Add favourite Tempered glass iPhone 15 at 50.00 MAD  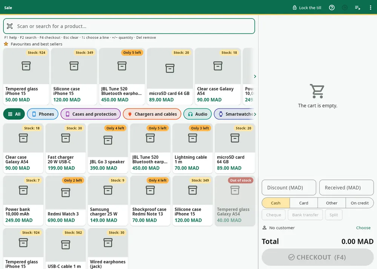pyautogui.click(x=26, y=76)
